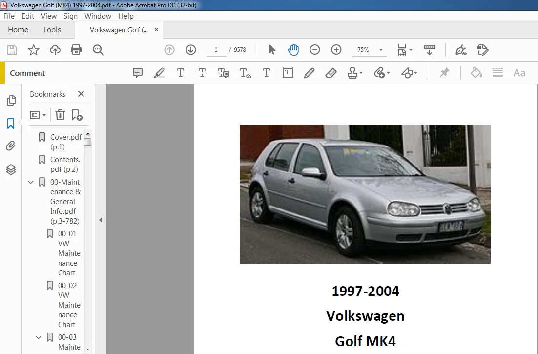The height and width of the screenshot is (354, 538).
Task: Zoom in with plus button
Action: coord(336,50)
